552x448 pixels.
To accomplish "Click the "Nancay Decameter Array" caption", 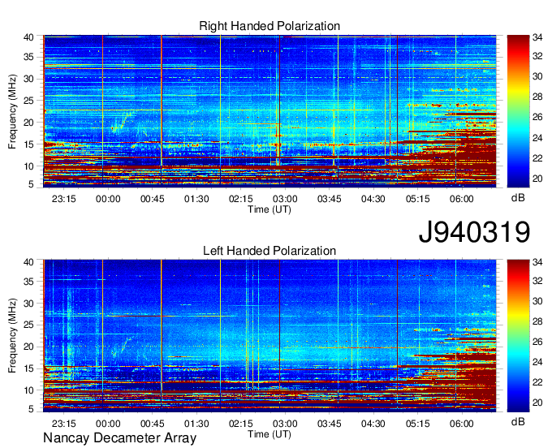I will [119, 437].
